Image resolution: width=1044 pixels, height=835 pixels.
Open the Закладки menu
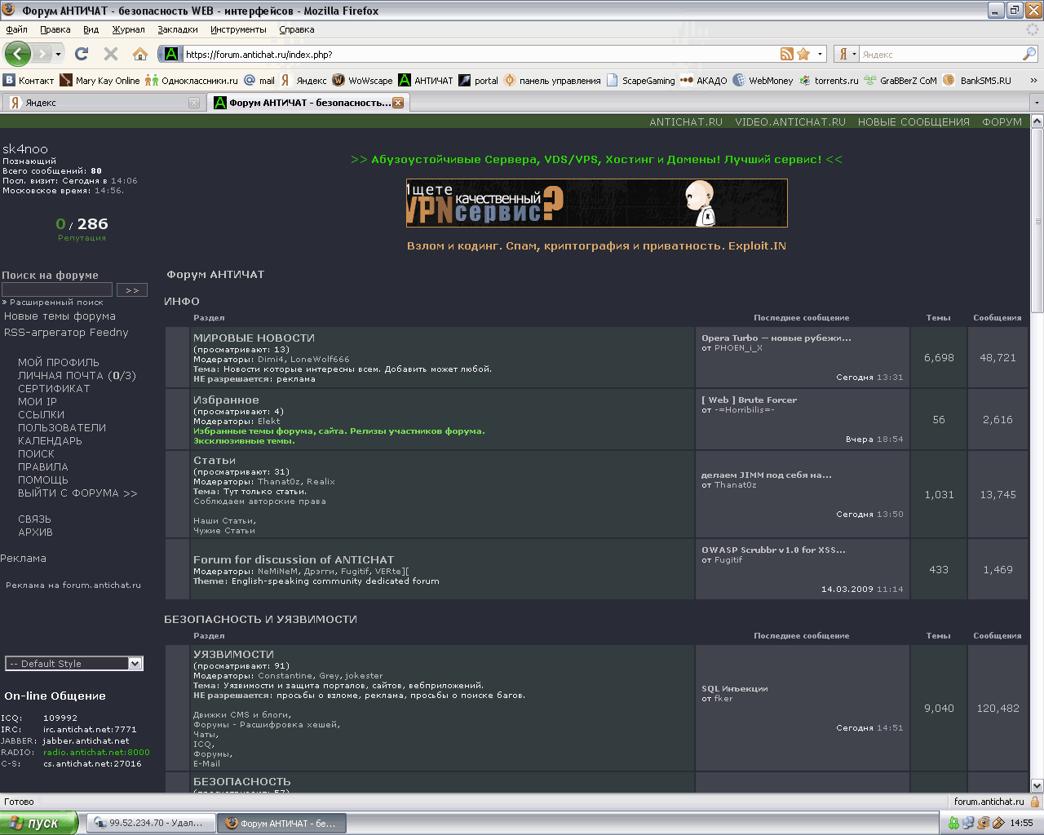(178, 29)
